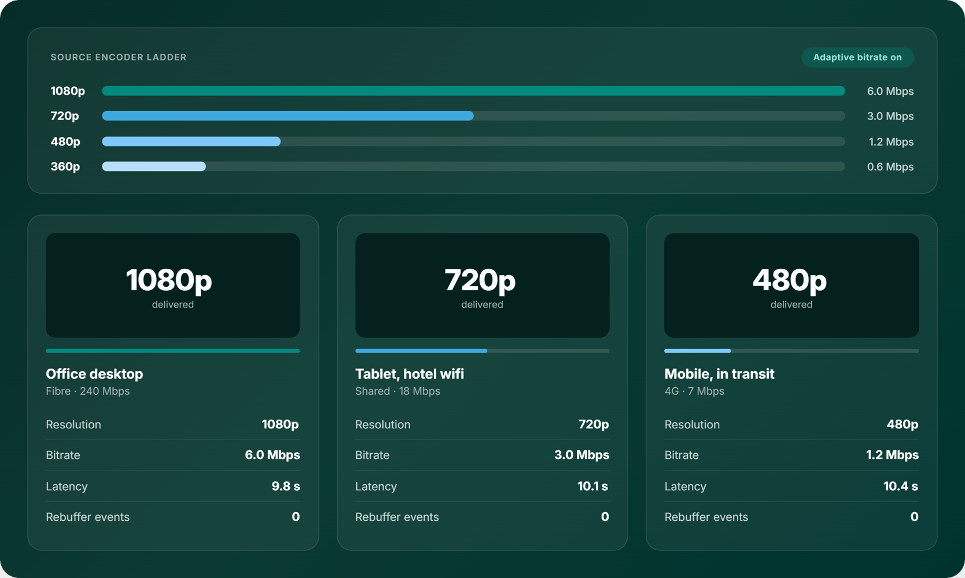Select the 720p encoder ladder bar
This screenshot has height=578, width=965.
pyautogui.click(x=473, y=116)
